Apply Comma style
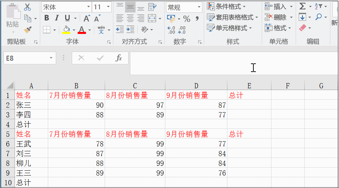Screen dimensions: 339x188 tap(197, 18)
